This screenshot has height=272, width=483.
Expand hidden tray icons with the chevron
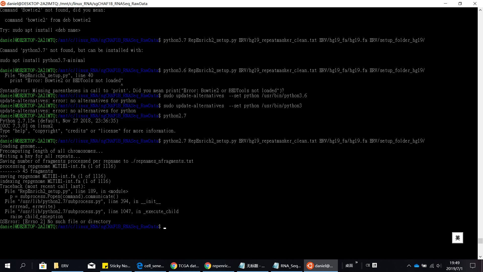[x=409, y=265]
